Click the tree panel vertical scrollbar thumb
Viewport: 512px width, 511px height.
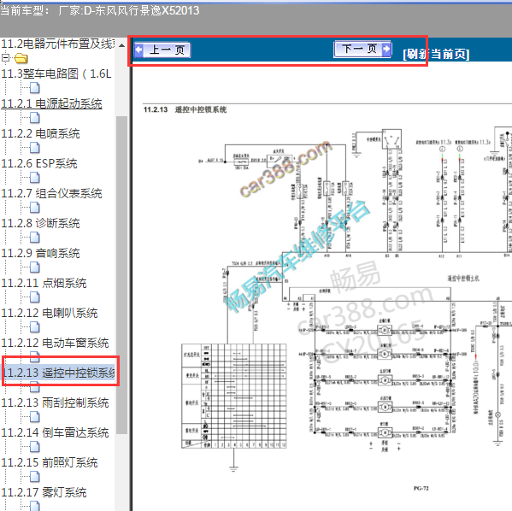point(121,275)
